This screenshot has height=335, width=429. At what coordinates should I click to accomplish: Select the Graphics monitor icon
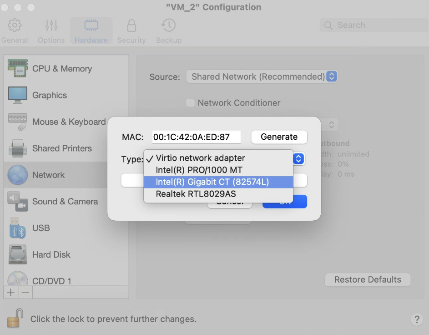17,95
